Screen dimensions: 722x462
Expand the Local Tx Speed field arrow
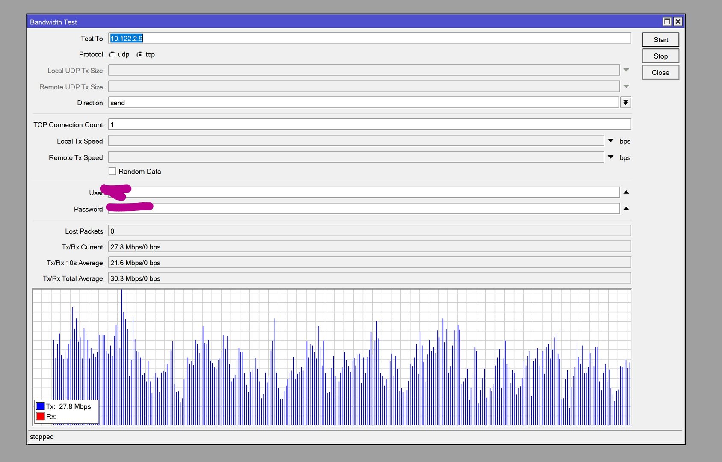[610, 141]
